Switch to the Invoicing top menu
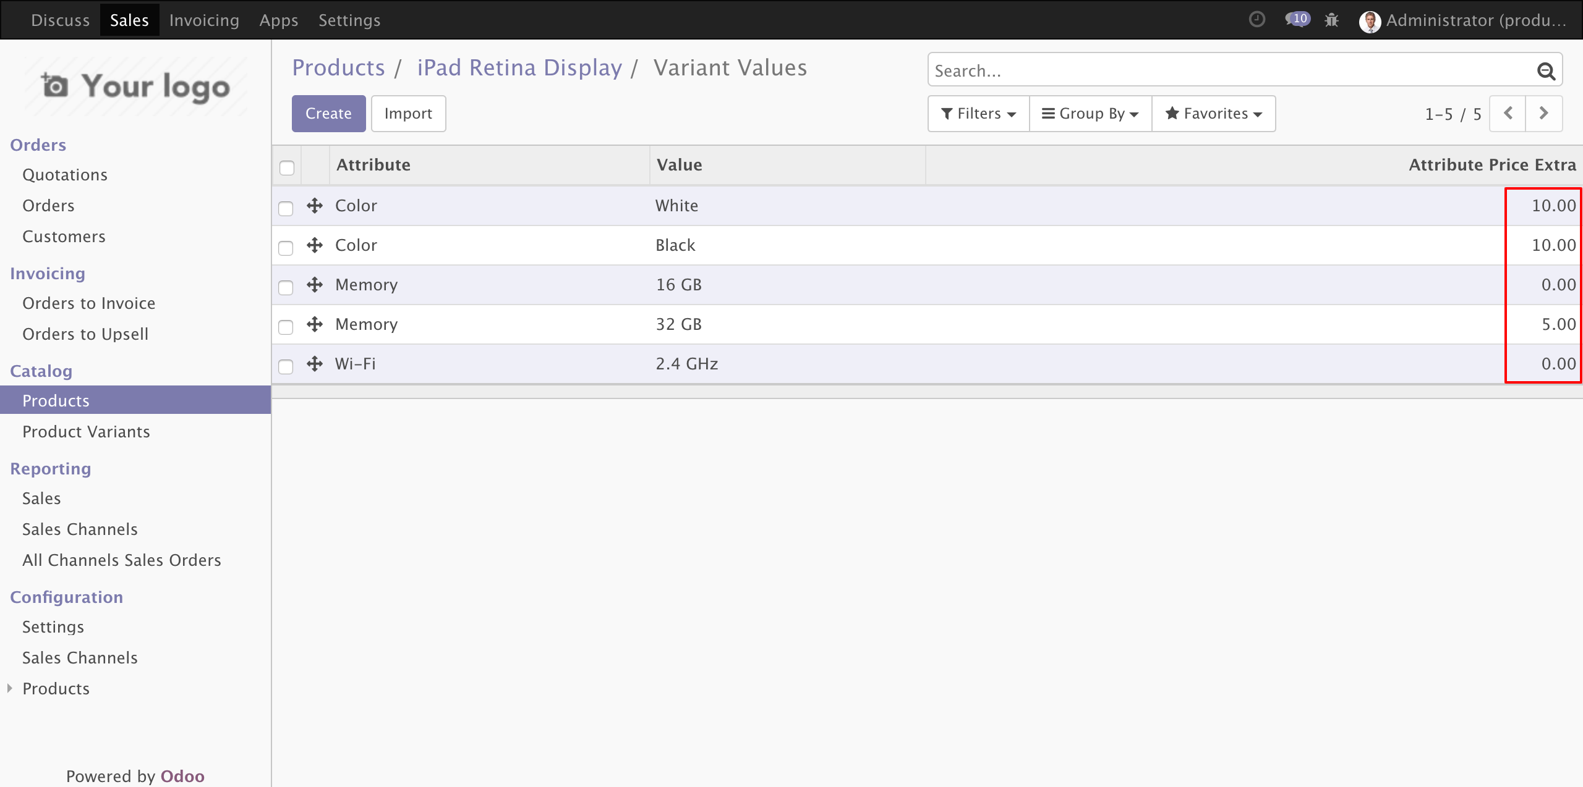The width and height of the screenshot is (1583, 787). [x=204, y=20]
